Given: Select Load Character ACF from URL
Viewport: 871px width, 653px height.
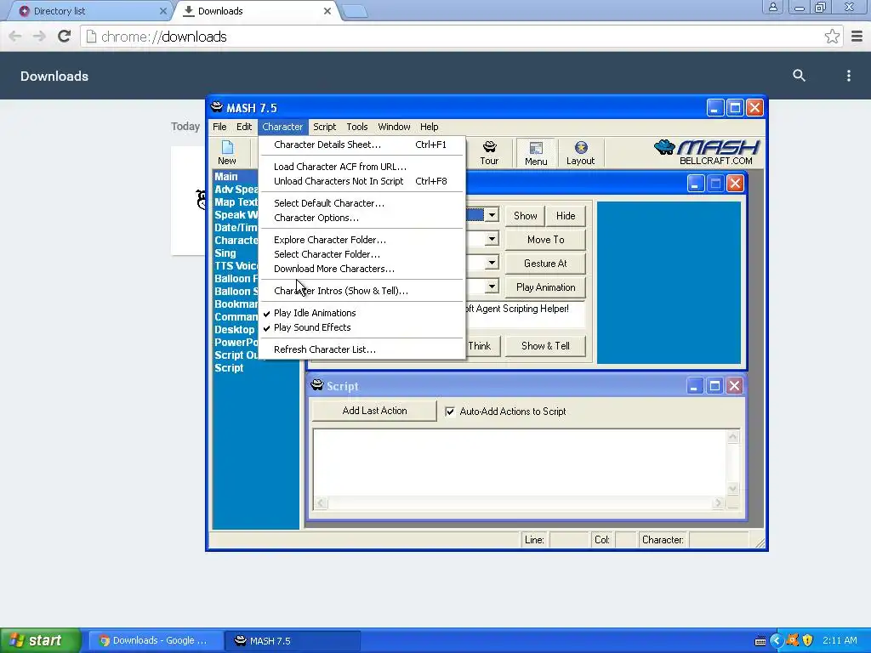Looking at the screenshot, I should pyautogui.click(x=361, y=167).
